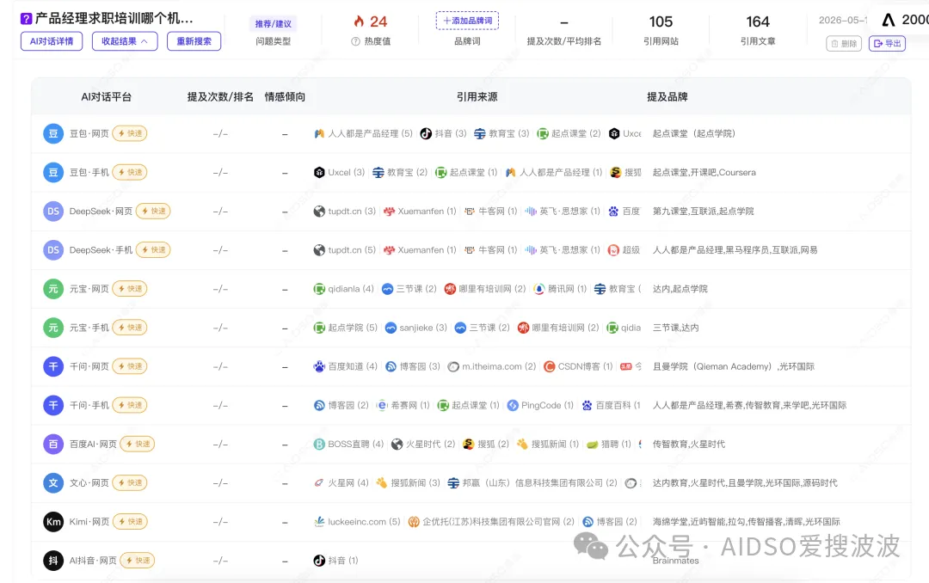The width and height of the screenshot is (929, 583).
Task: Open qidianla (4) source link
Action: pos(343,289)
